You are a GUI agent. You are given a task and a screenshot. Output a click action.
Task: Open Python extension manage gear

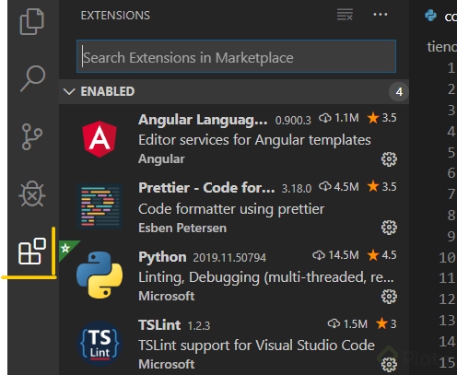click(x=389, y=297)
